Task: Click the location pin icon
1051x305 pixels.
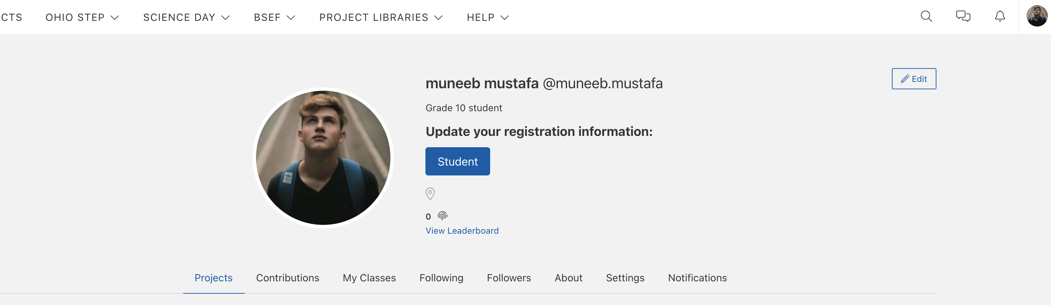Action: [x=430, y=193]
